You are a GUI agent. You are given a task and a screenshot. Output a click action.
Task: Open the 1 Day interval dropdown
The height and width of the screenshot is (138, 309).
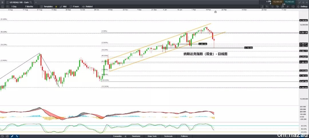(x=14, y=7)
